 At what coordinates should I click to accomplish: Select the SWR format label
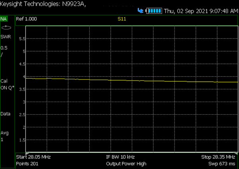(x=6, y=37)
